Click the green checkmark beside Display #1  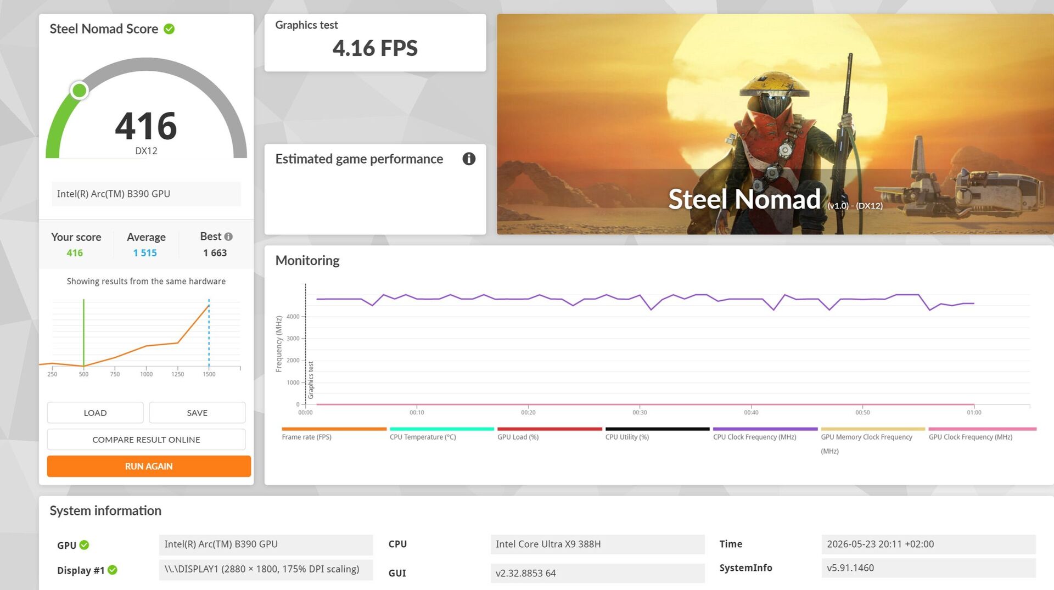coord(113,570)
